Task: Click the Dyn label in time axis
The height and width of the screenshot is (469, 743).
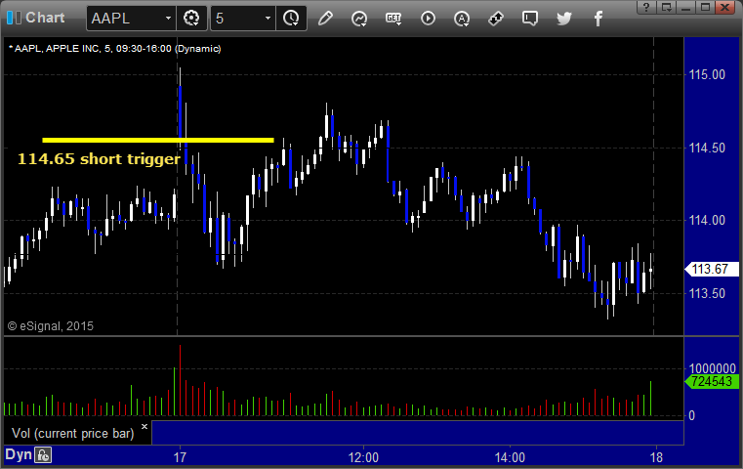Action: click(x=19, y=454)
